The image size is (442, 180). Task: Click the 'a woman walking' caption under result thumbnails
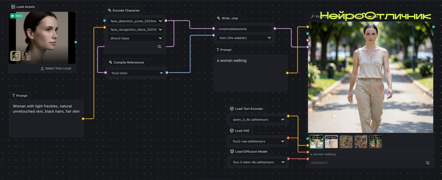point(323,154)
